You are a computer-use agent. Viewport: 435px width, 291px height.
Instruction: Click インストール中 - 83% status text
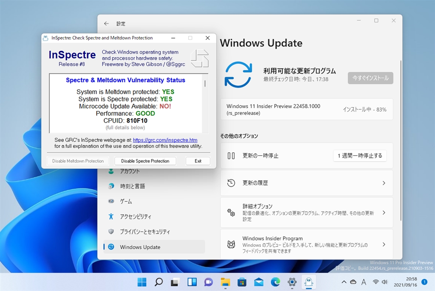point(364,109)
